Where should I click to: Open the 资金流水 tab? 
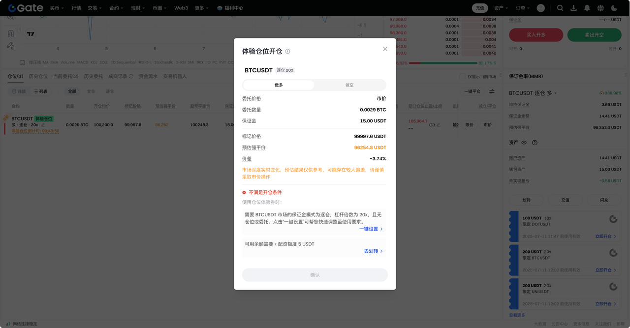(148, 76)
